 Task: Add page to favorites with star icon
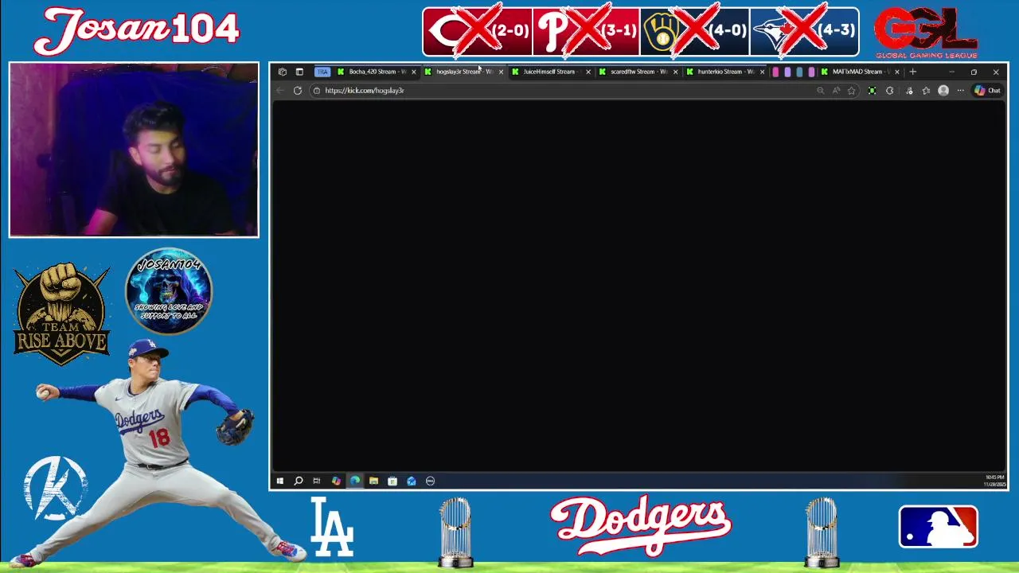851,91
